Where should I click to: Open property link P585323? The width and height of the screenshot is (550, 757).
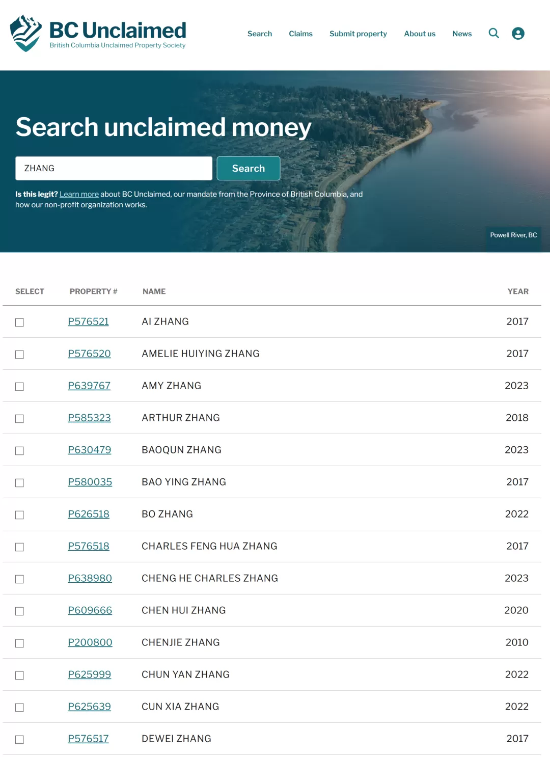tap(89, 418)
